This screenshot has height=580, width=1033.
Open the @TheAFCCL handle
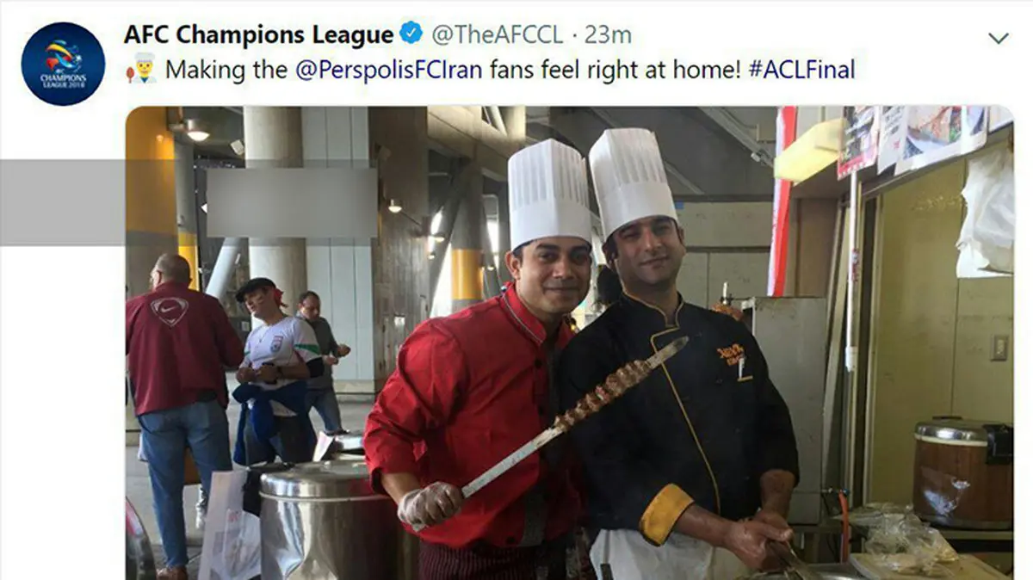click(498, 35)
